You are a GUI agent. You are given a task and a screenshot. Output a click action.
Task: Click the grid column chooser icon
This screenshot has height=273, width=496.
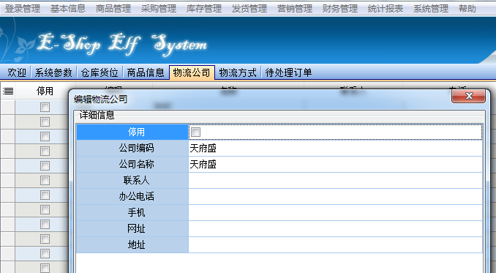(x=8, y=91)
